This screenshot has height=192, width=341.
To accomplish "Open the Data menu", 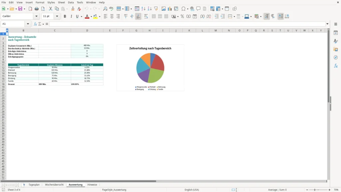I will tap(71, 2).
